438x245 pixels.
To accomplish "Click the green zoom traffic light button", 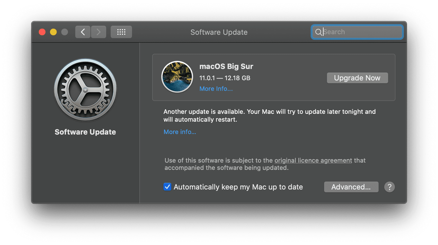I will tap(64, 32).
